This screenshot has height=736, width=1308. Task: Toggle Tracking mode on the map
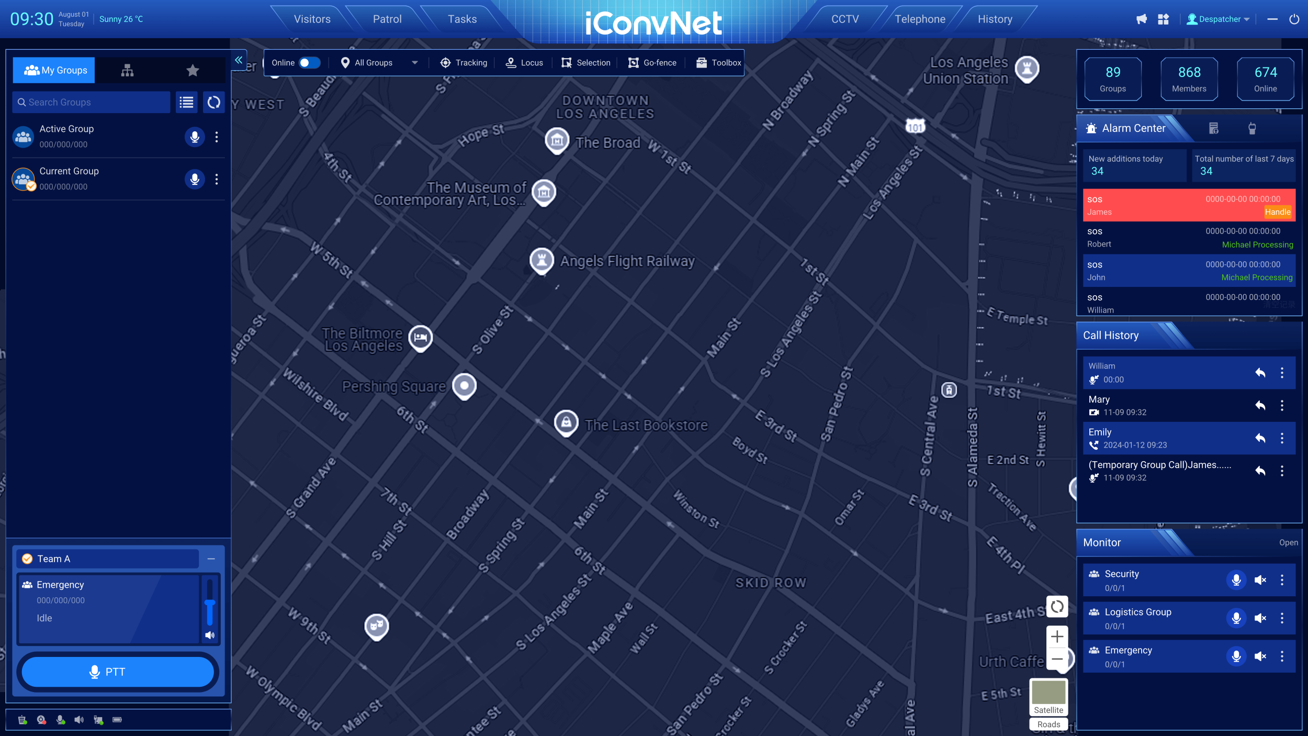coord(464,63)
